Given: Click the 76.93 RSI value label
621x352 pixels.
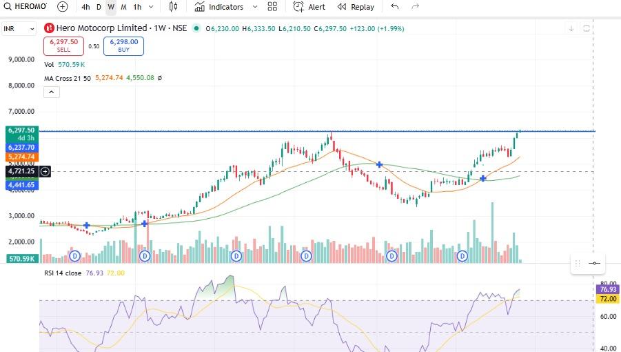Looking at the screenshot, I should (608, 289).
